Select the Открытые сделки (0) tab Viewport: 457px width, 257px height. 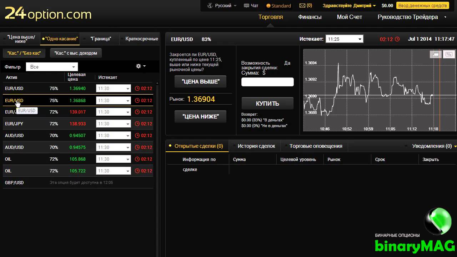(197, 146)
